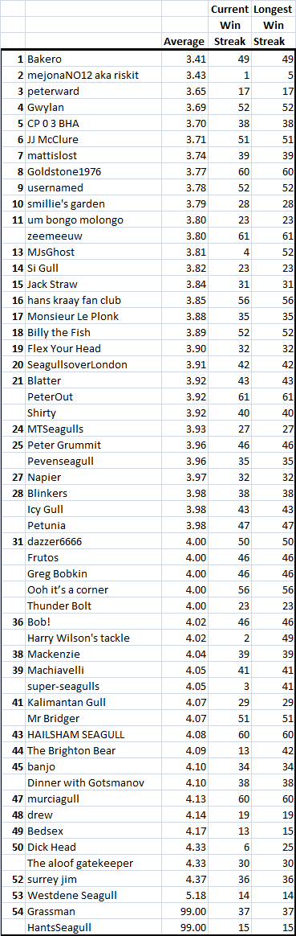Click the Peter Grummit name cell

[93, 445]
